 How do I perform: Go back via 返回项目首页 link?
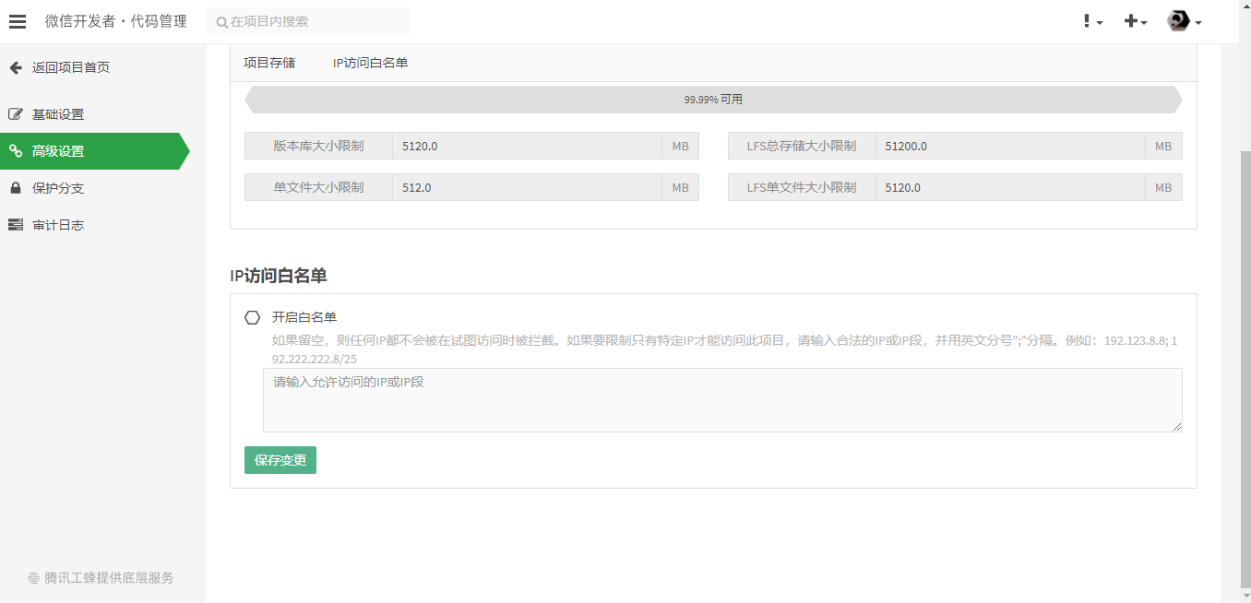pyautogui.click(x=71, y=67)
